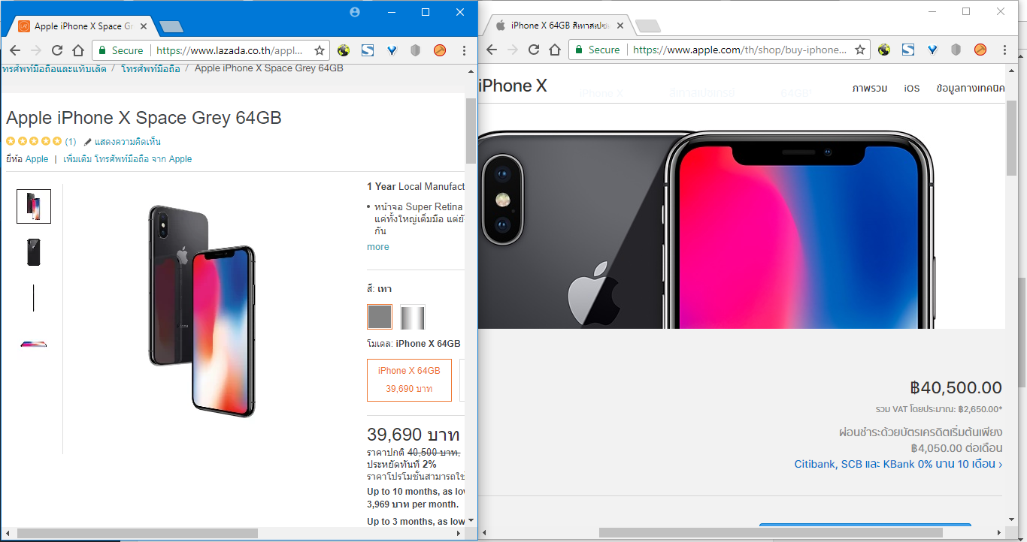1027x542 pixels.
Task: Click the five-star rating on Lazada product
Action: coord(34,142)
